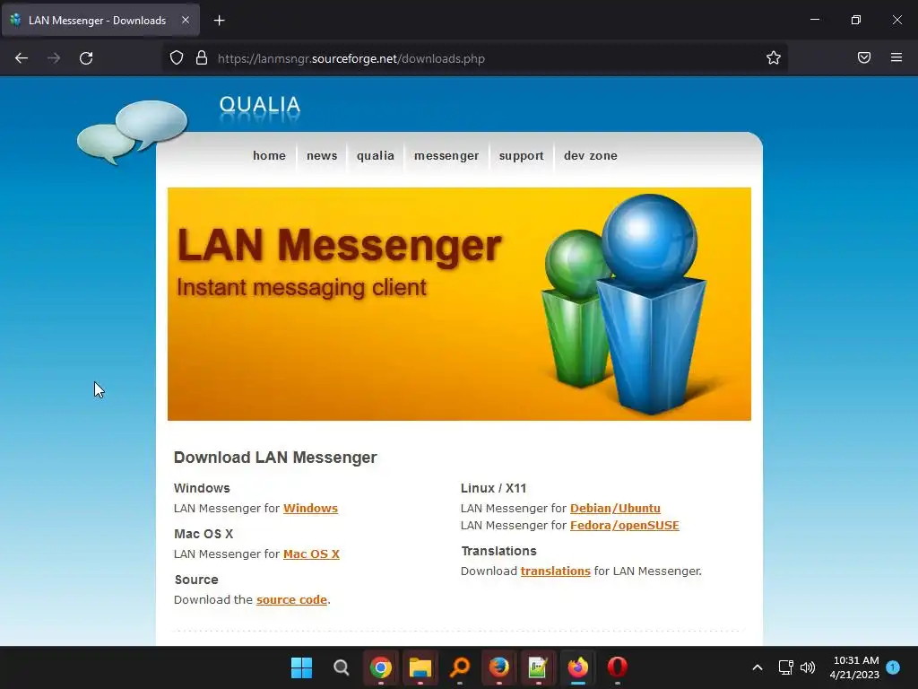The width and height of the screenshot is (918, 689).
Task: Open the home menu item
Action: [x=269, y=156]
